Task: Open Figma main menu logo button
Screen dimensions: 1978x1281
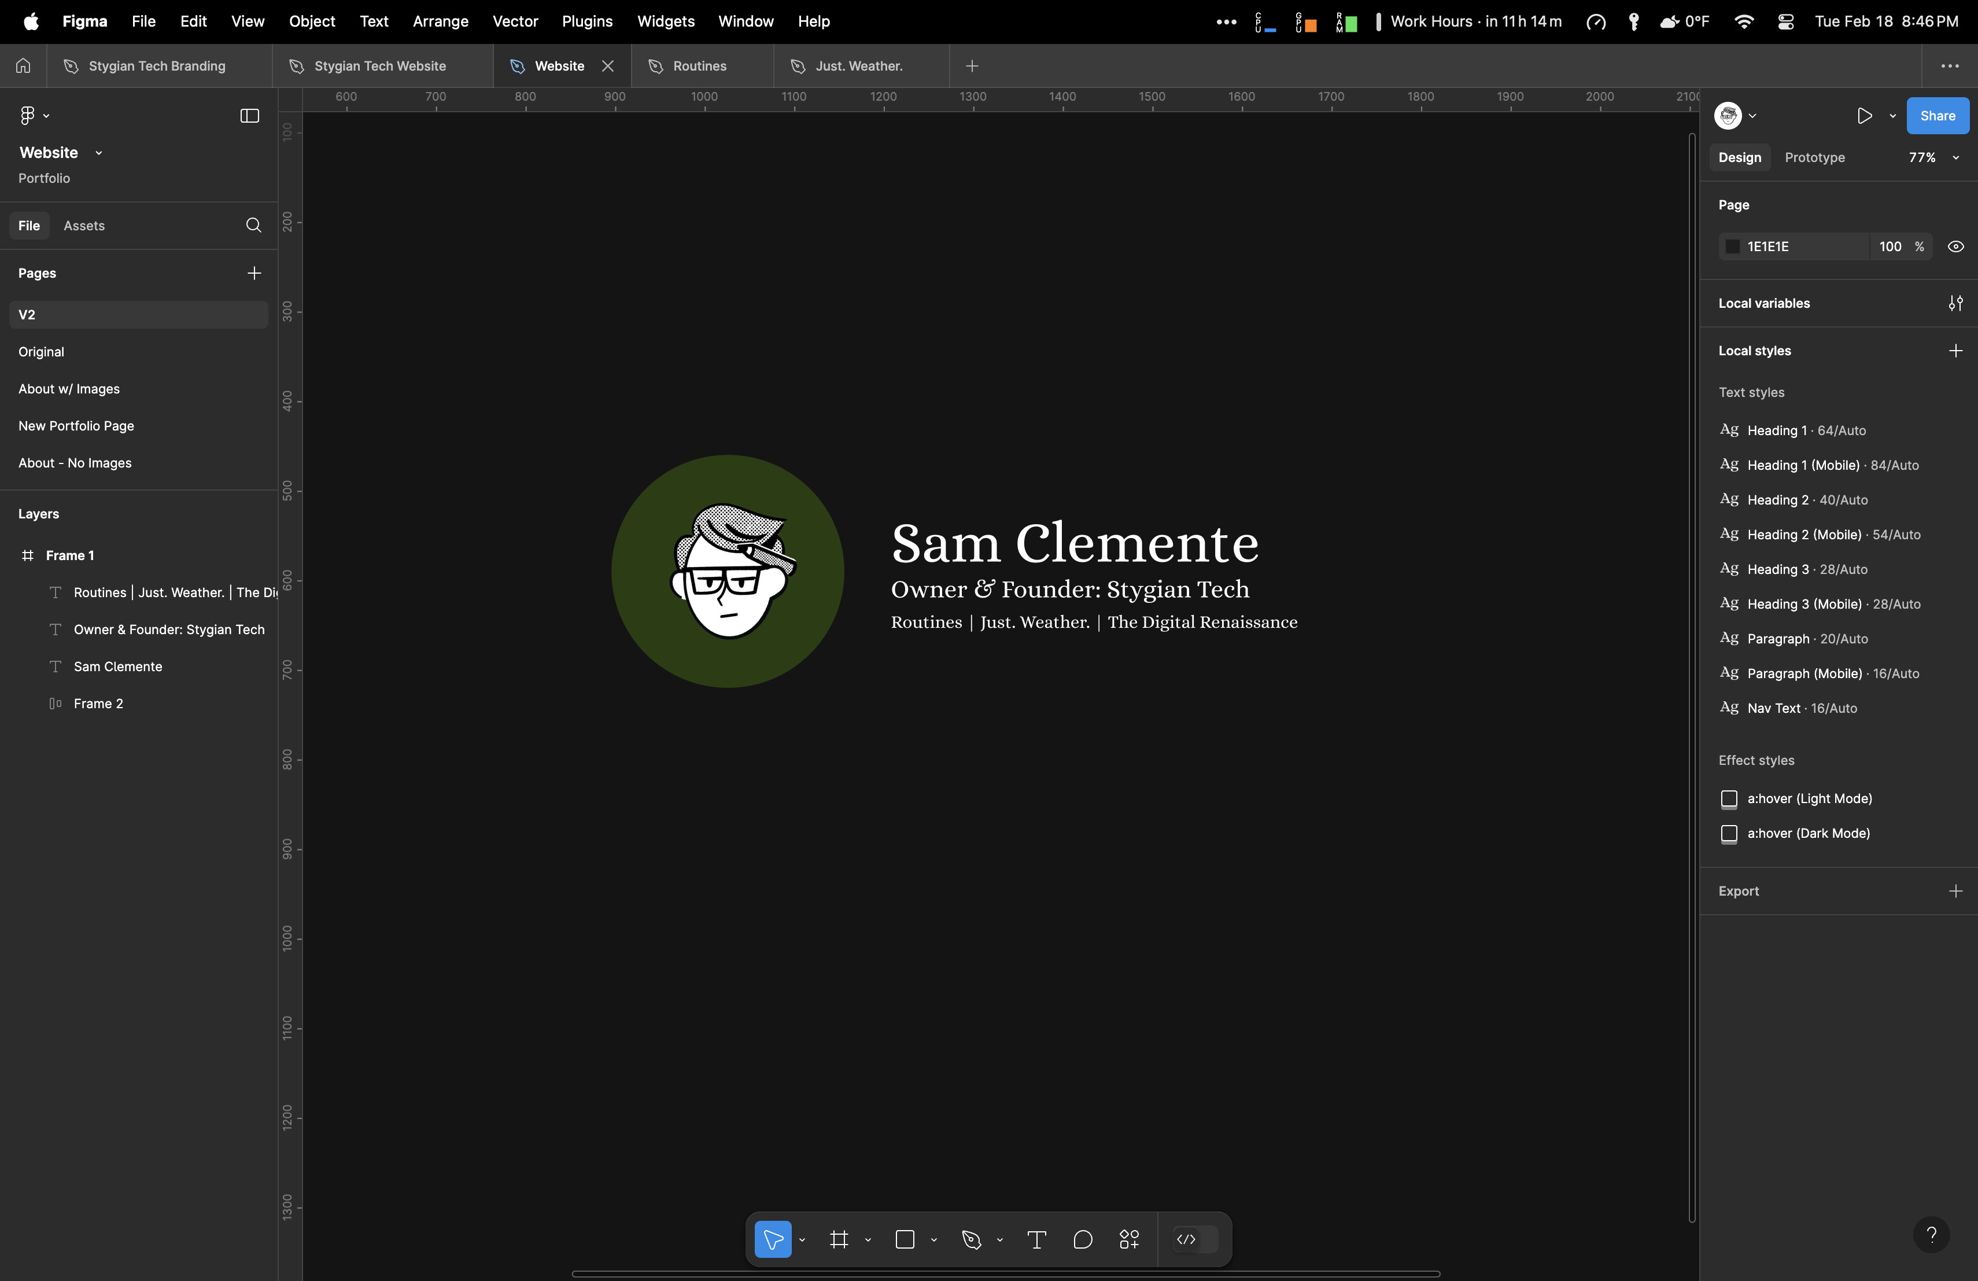Action: [27, 116]
